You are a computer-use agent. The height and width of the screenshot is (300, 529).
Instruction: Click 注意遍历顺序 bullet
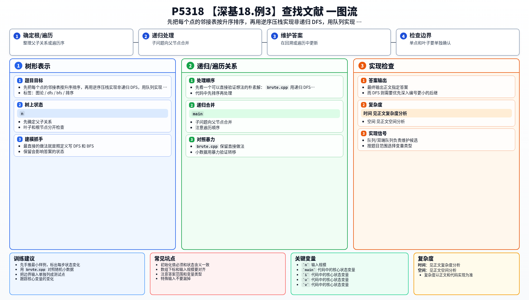click(207, 128)
